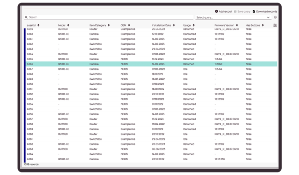
Task: Click Camera category in row 4059
Action: (x=94, y=129)
